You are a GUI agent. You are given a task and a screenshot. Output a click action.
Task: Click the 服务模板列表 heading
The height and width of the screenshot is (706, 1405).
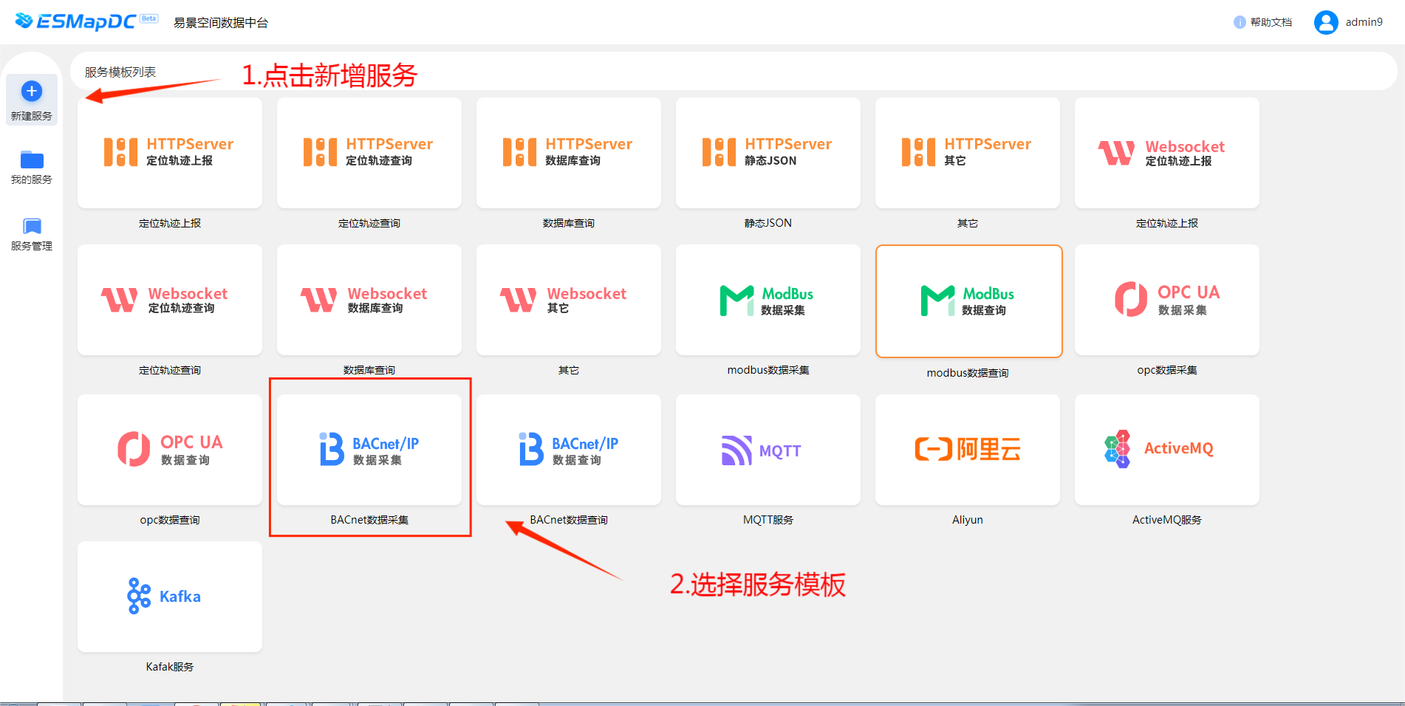(120, 72)
